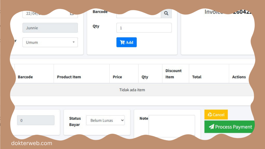Viewport: 265px width, 149px height.
Task: Click the Qty input field showing 1
Action: [x=144, y=28]
